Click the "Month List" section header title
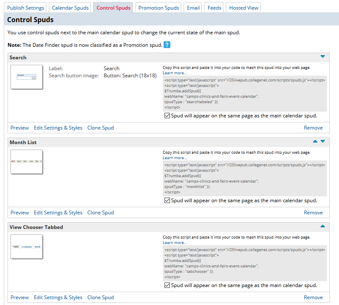 [23, 142]
